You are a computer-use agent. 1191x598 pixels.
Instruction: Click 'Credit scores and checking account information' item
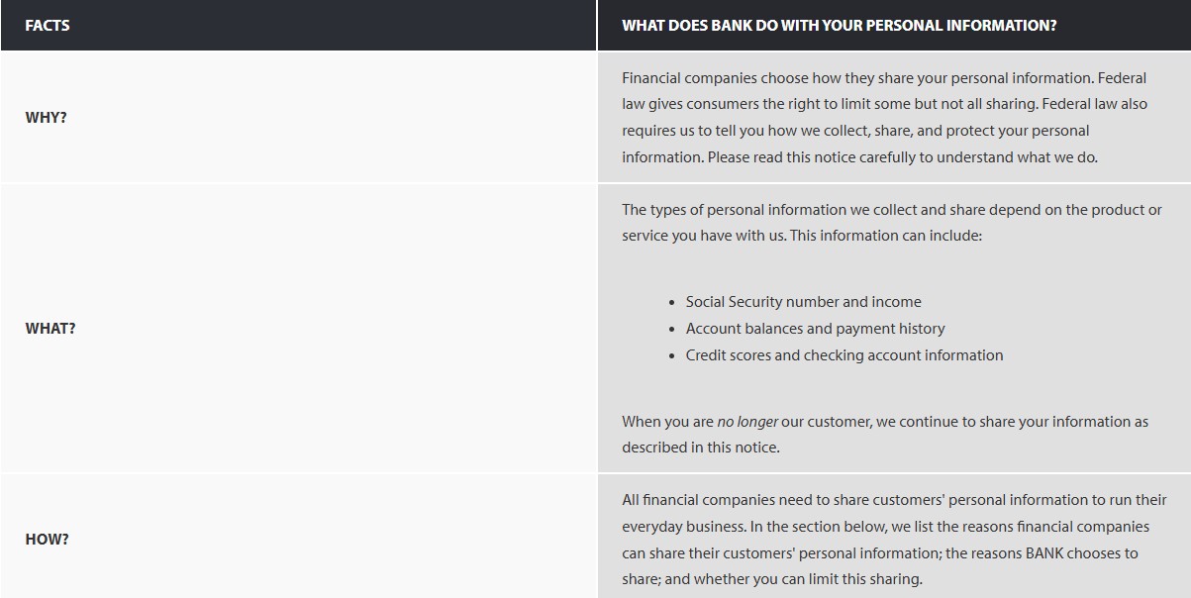844,355
